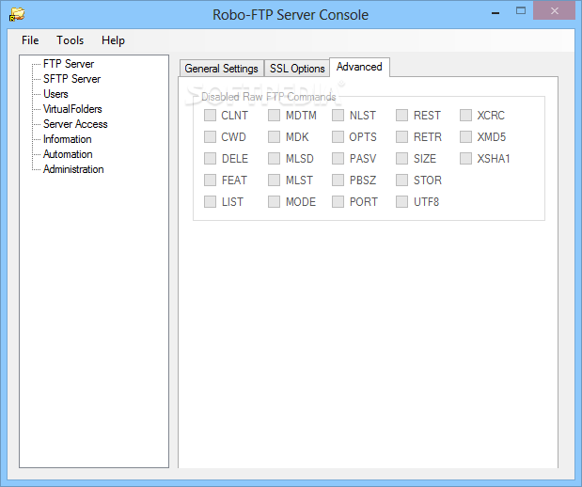This screenshot has width=582, height=487.
Task: Tick the LIST command checkbox
Action: coord(210,201)
